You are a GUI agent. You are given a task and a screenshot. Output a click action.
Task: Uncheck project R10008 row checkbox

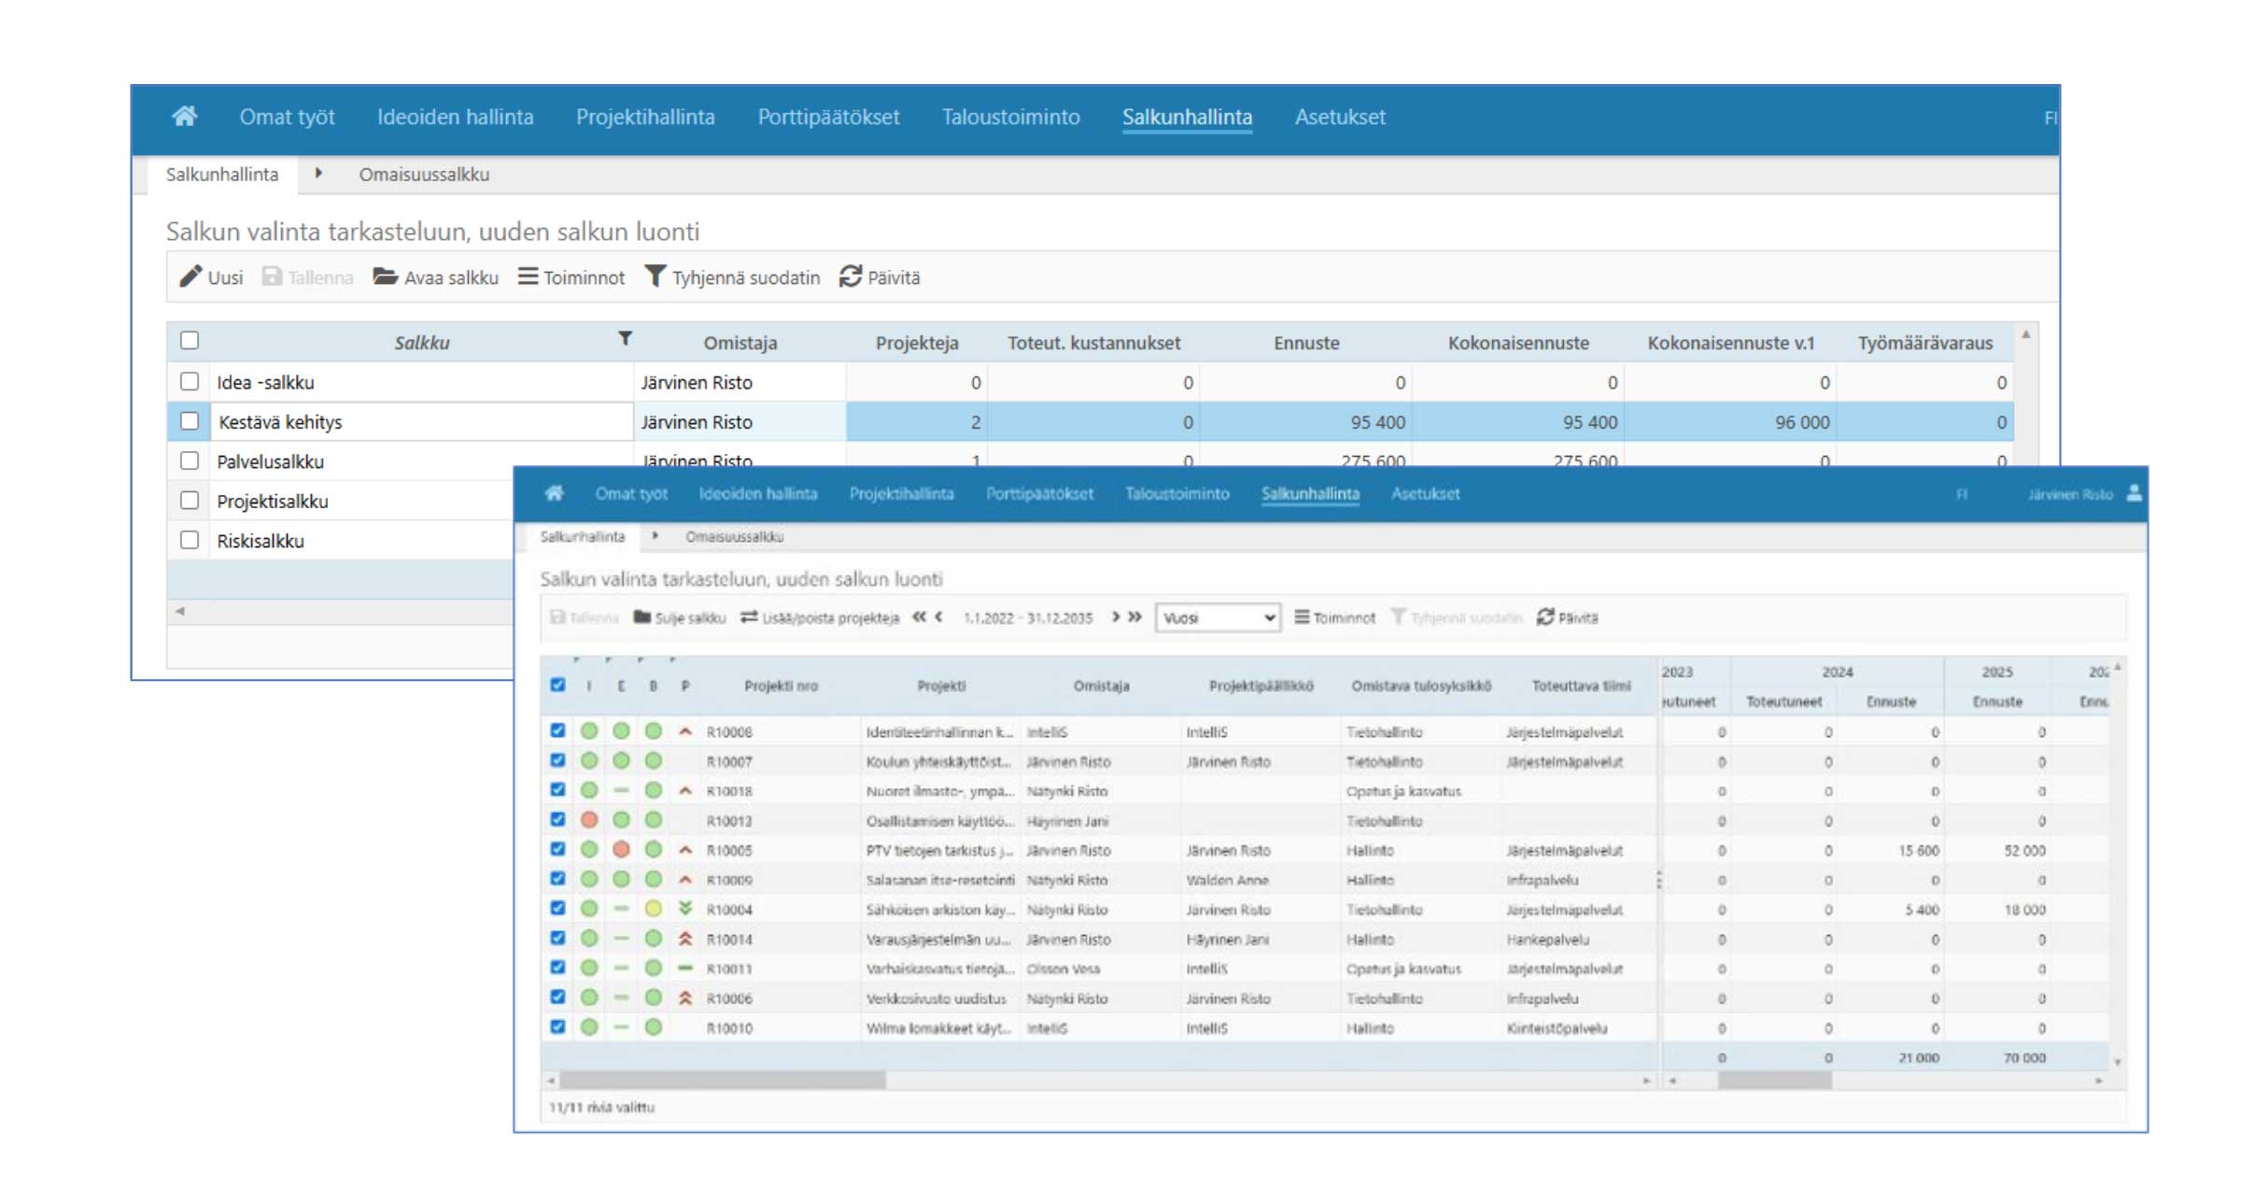tap(557, 730)
